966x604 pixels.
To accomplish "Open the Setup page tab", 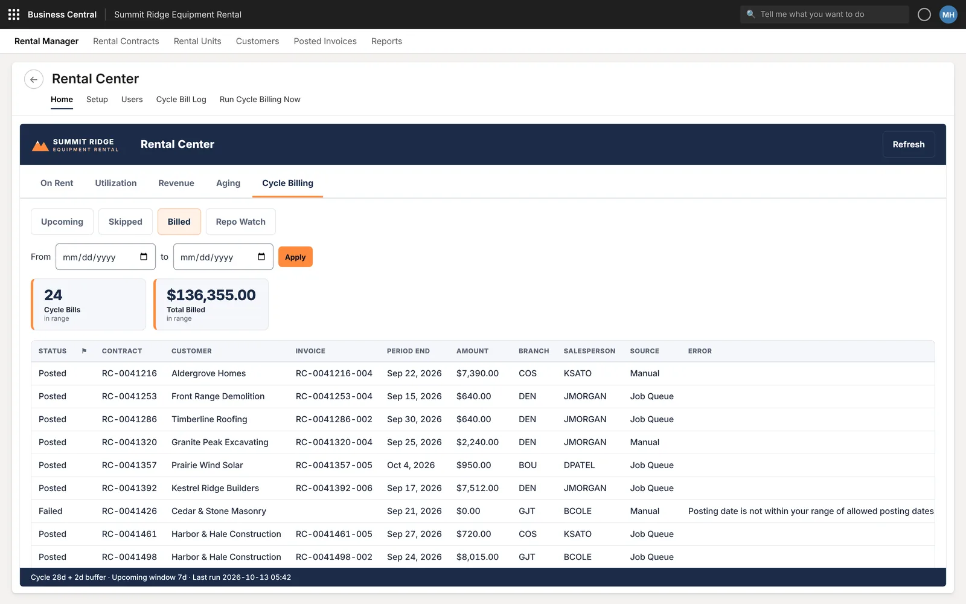I will 97,99.
